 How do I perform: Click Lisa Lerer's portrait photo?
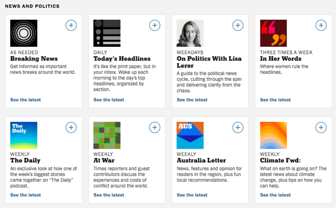click(x=190, y=33)
